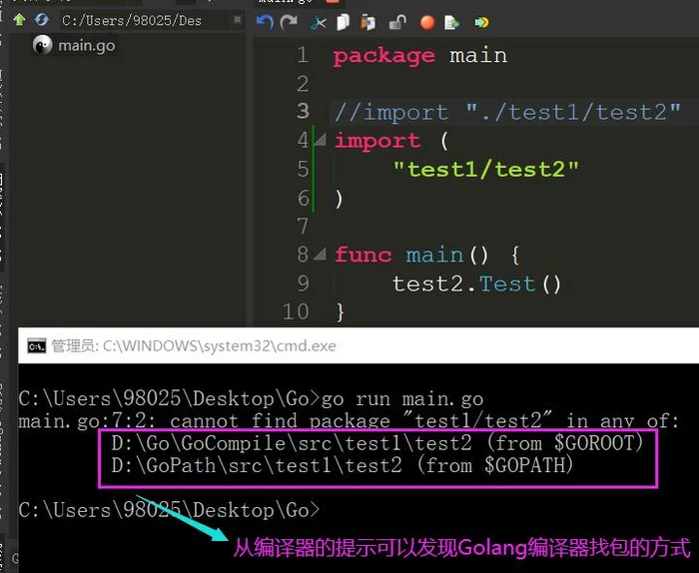
Task: Click the $GOROOT path line in cmd
Action: 376,443
